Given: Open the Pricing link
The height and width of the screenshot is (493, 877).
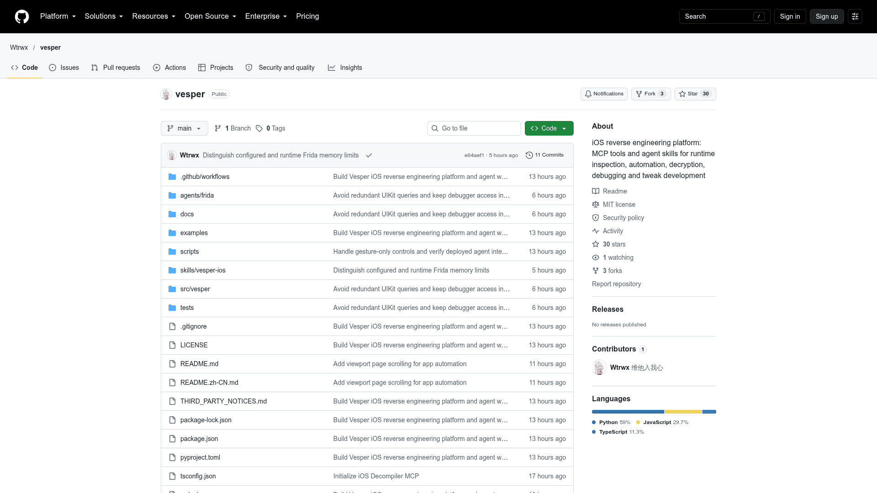Looking at the screenshot, I should click(307, 16).
